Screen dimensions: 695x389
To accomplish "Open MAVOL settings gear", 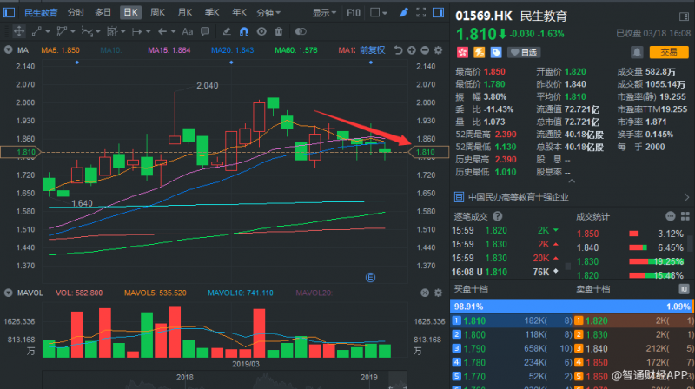I will 439,293.
